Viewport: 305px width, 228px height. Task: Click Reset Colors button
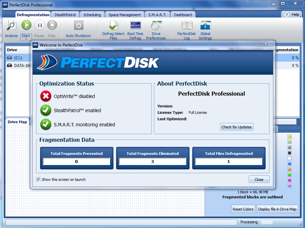coord(243,209)
